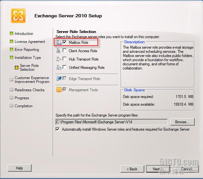Click the Completion step label
The height and width of the screenshot is (179, 203).
coord(24,106)
